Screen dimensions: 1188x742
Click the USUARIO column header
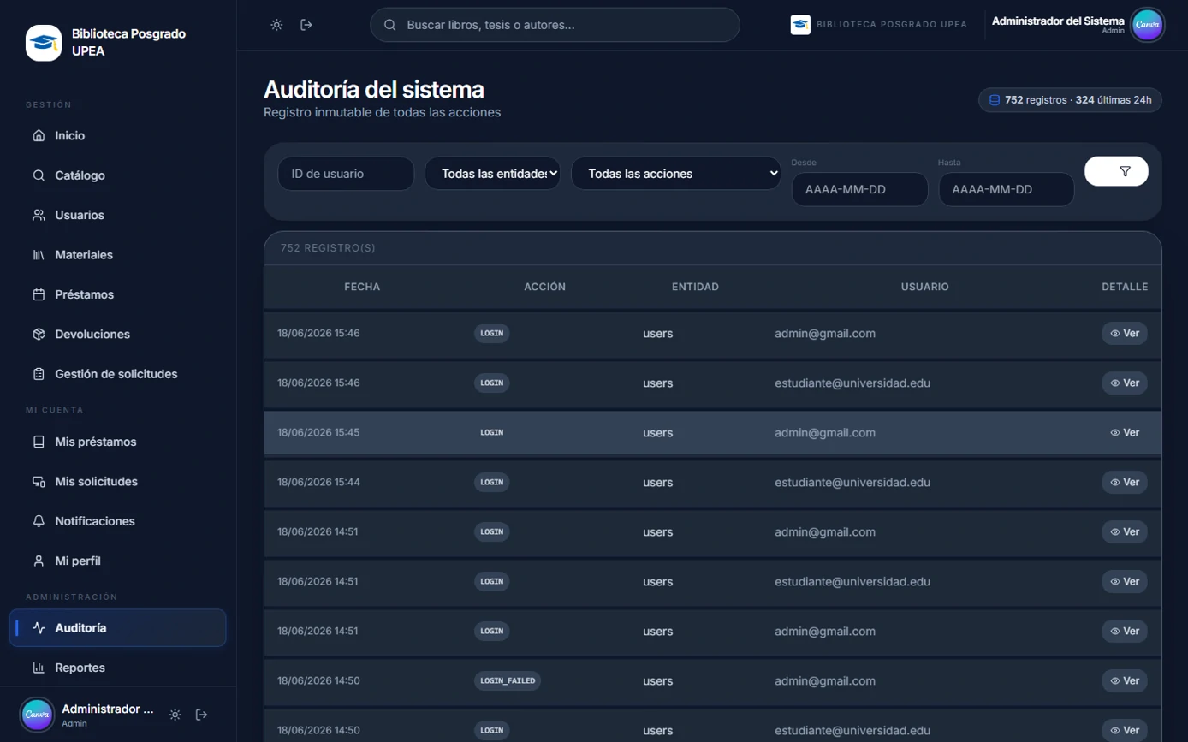pyautogui.click(x=924, y=287)
